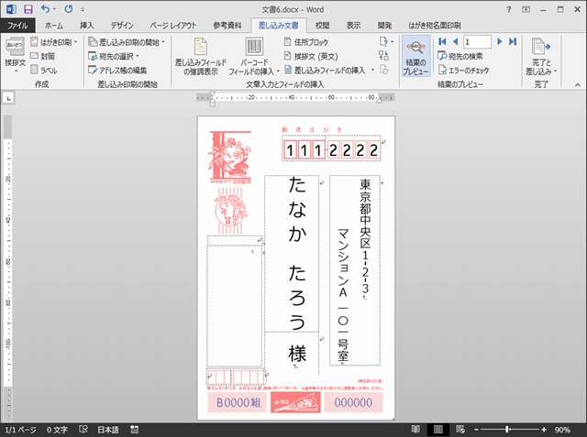Click 1/1 ページ page indicator
Viewport: 587px width, 437px height.
point(20,430)
